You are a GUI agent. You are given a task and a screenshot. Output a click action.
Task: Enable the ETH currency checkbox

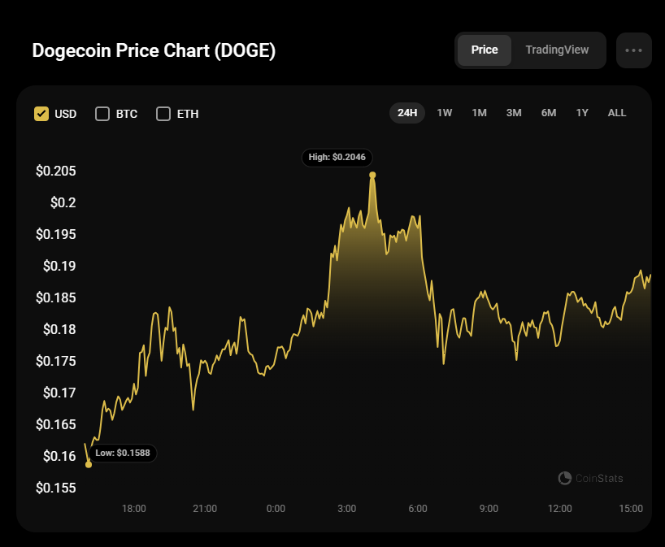(x=163, y=114)
